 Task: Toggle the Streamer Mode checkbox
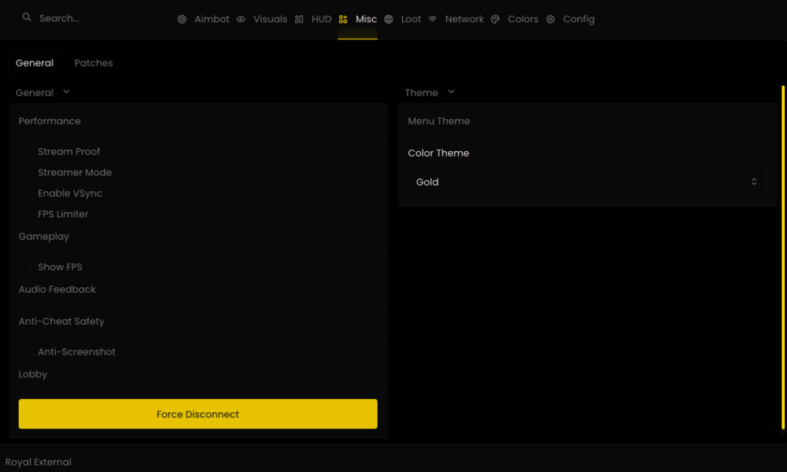24,172
